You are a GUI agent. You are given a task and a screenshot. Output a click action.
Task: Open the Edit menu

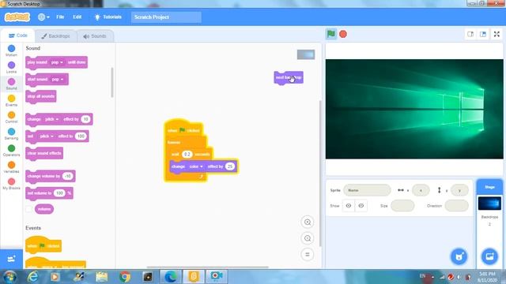coord(77,17)
